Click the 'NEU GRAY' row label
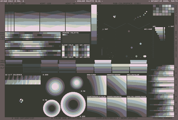Viewport: 178px width, 120px height. tap(3, 62)
